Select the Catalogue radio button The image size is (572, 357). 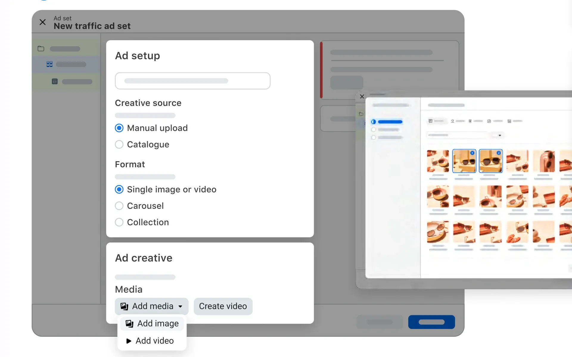pyautogui.click(x=119, y=144)
